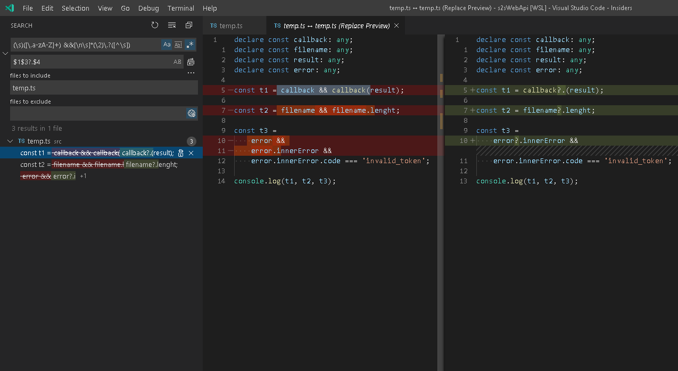Toggle Use Exclude Settings gear icon
The image size is (678, 371).
[191, 113]
